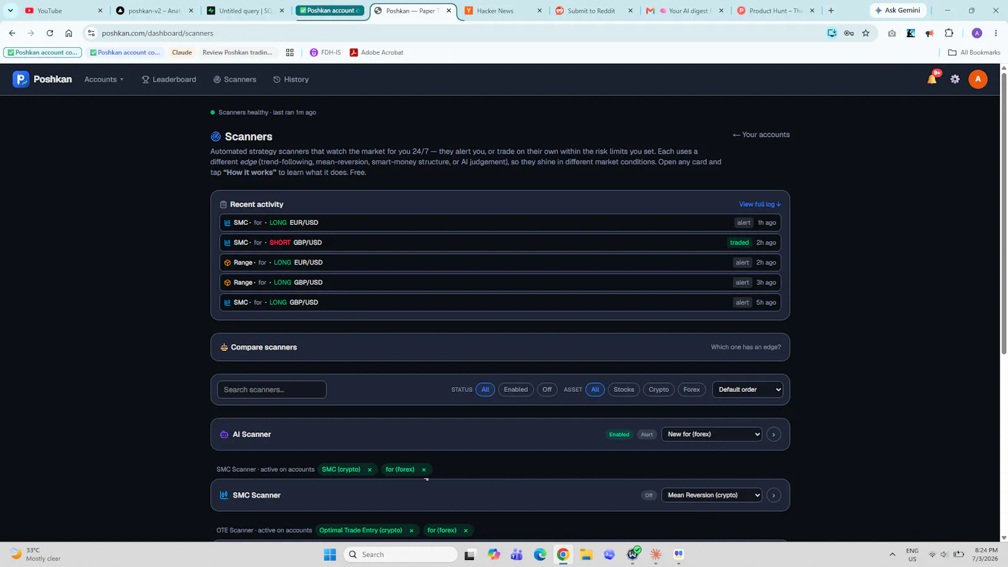Click the Recent activity clipboard icon
This screenshot has height=567, width=1008.
tap(223, 205)
